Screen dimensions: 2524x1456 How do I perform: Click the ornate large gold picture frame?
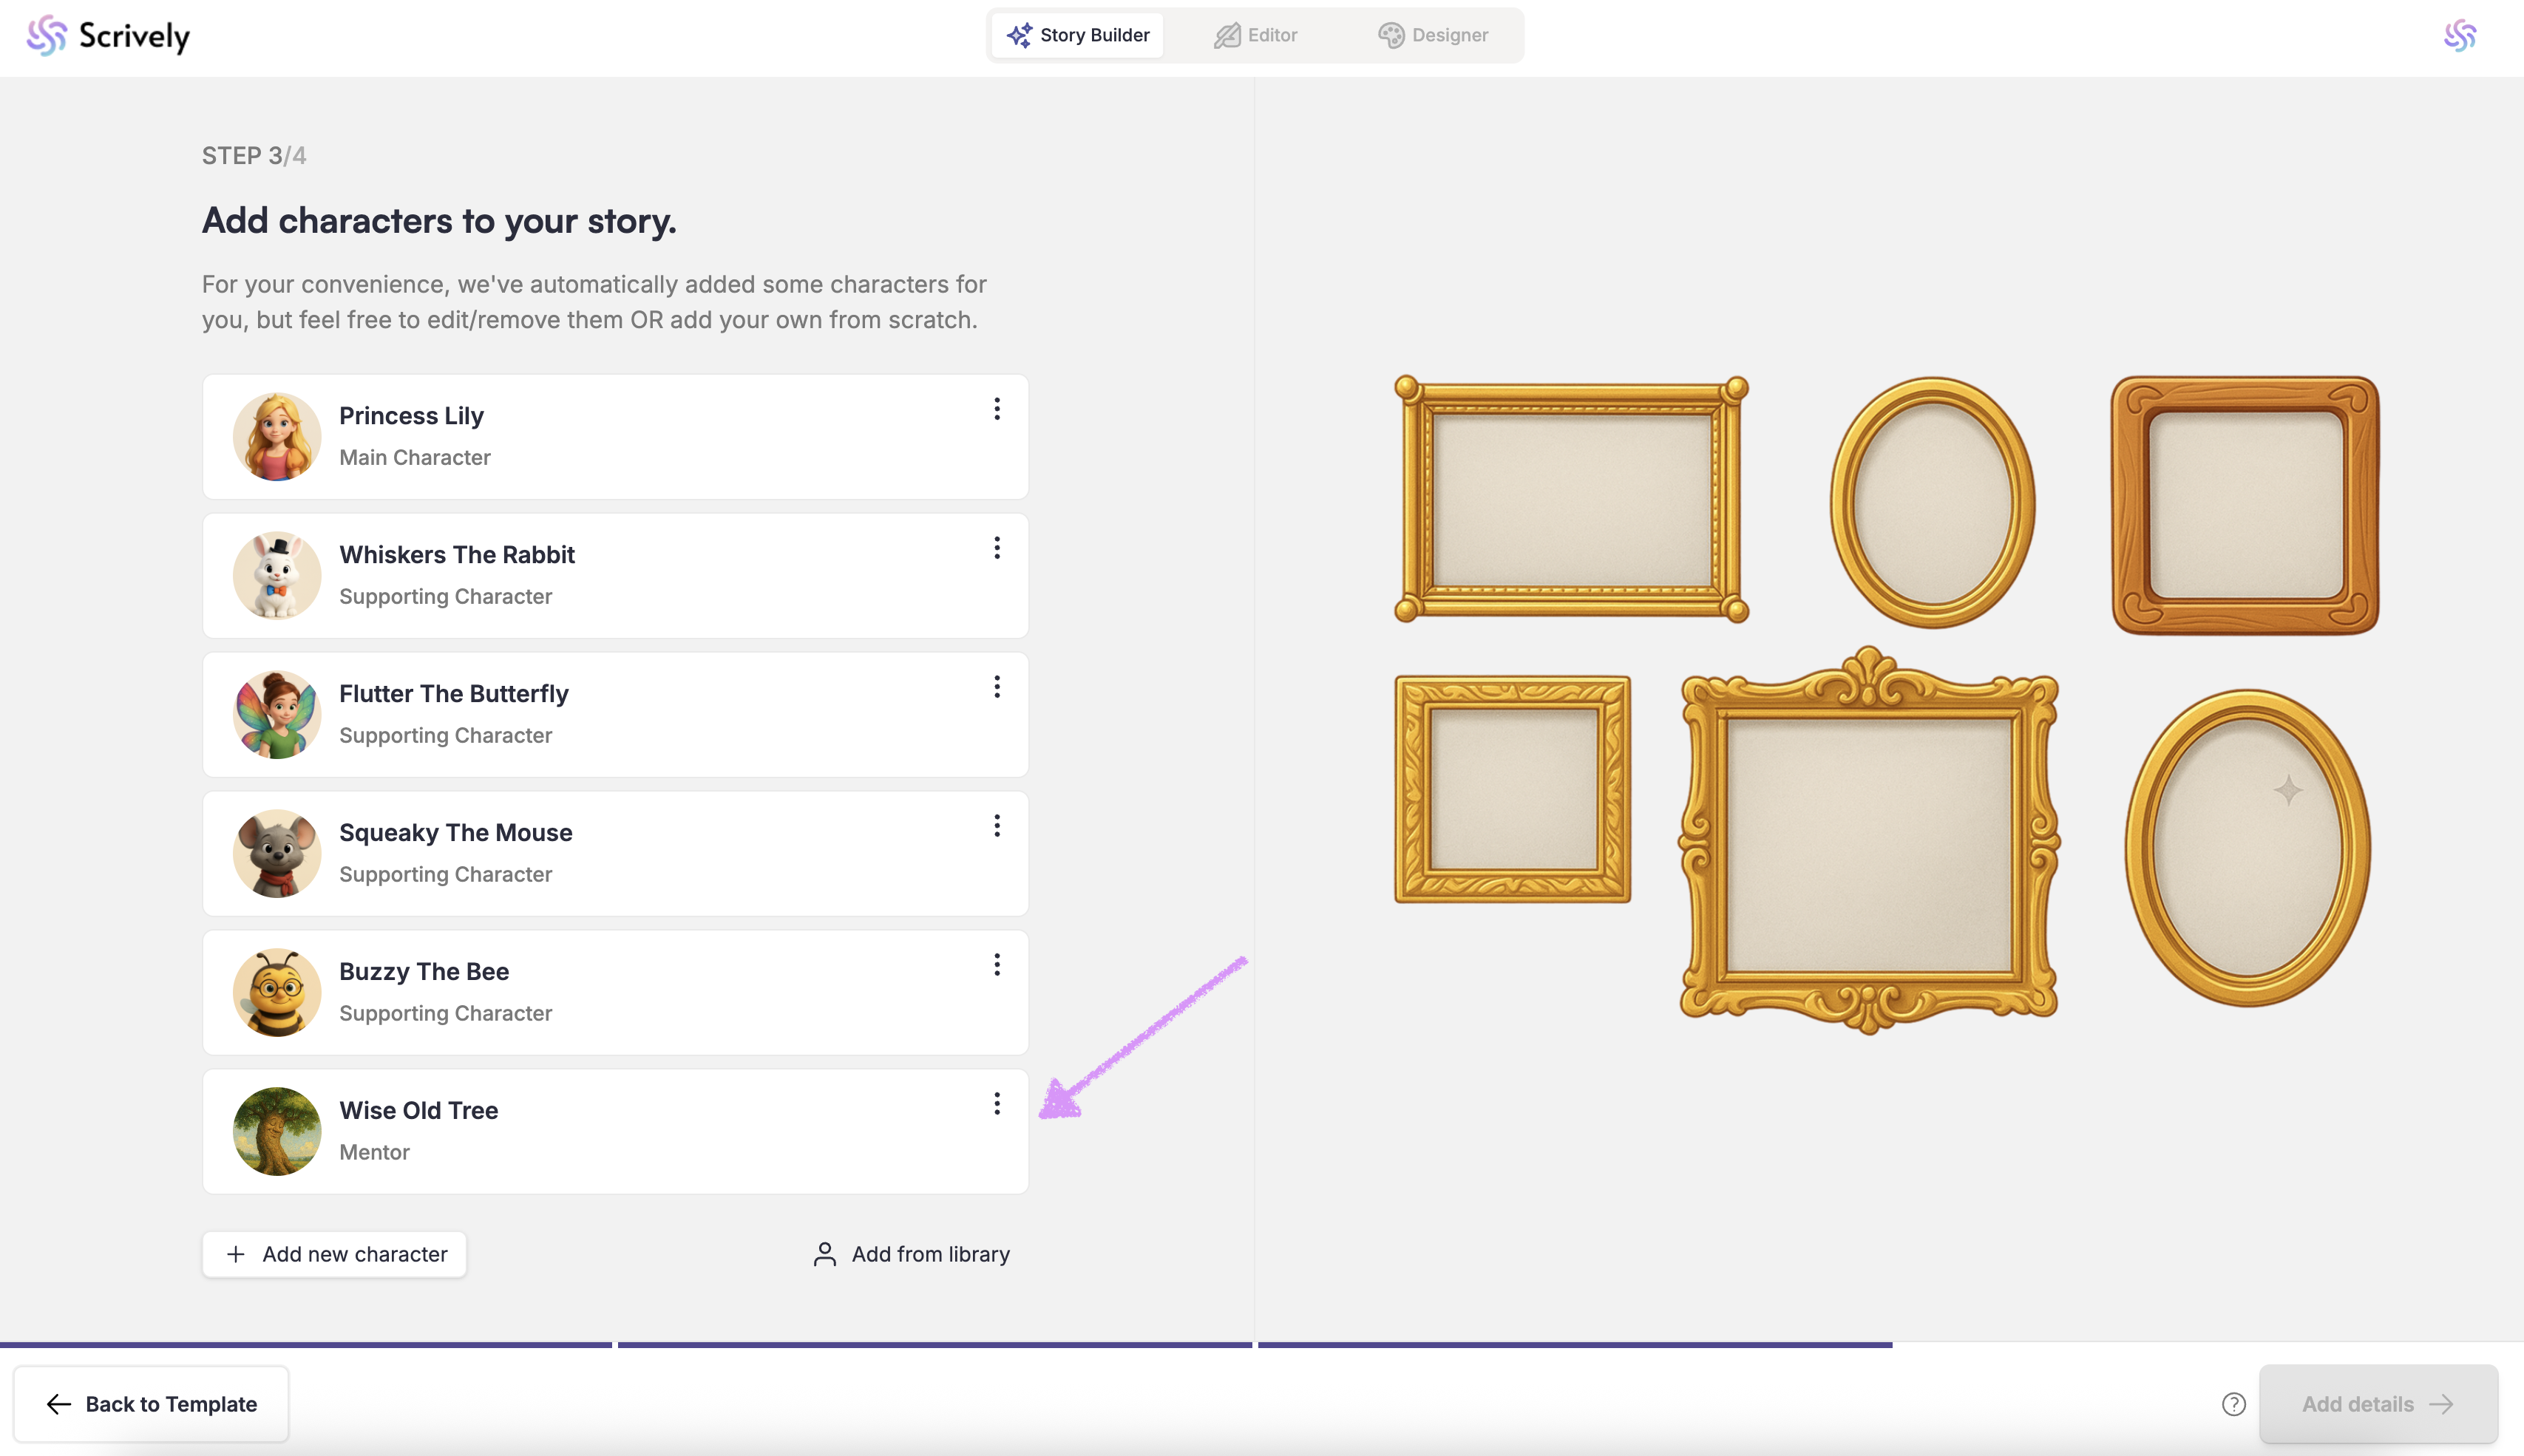click(x=1868, y=842)
